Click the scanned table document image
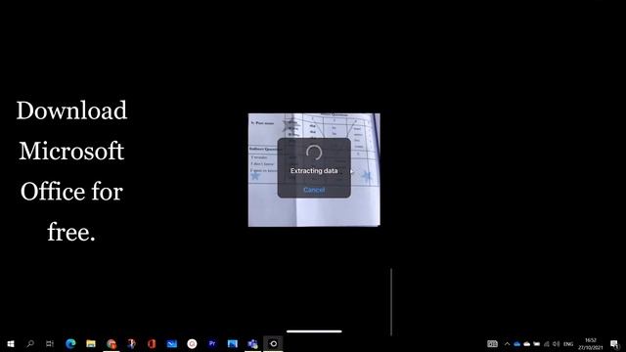626x352 pixels. [x=314, y=170]
